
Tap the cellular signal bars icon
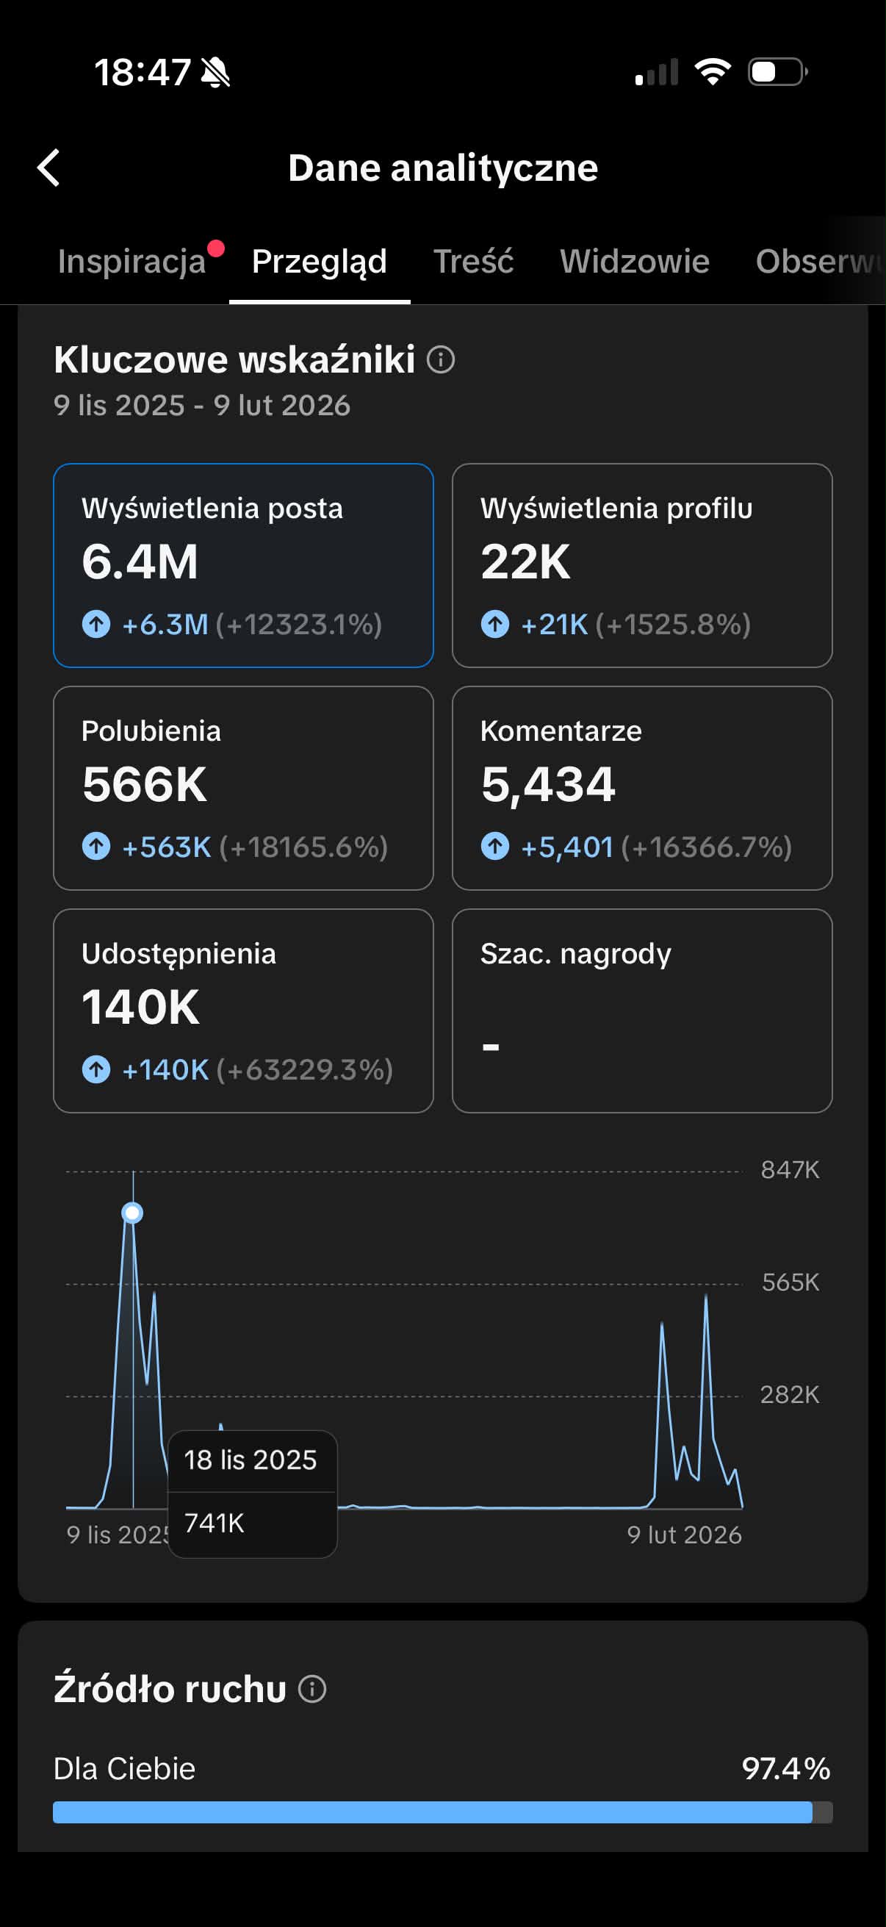pyautogui.click(x=657, y=73)
